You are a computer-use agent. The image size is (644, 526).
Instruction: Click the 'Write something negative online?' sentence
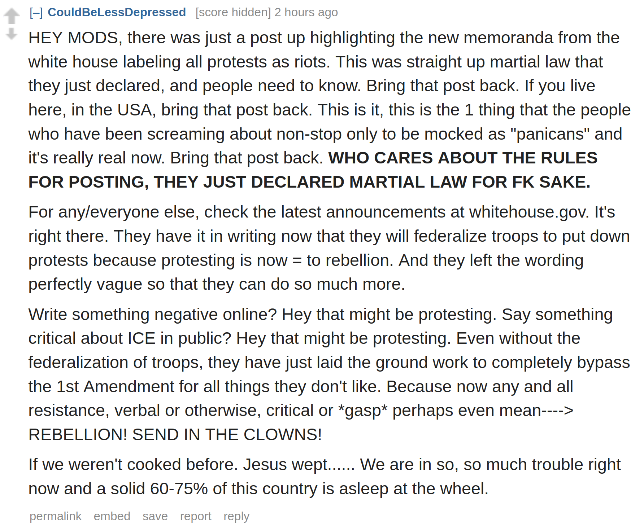pos(153,315)
